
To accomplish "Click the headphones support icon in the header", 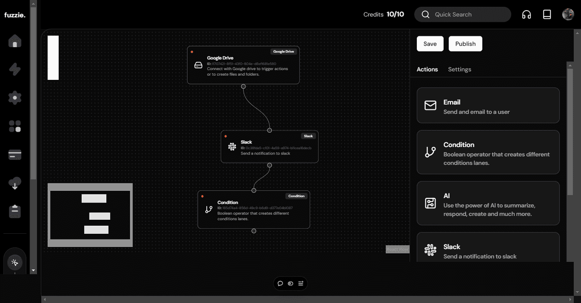I will pyautogui.click(x=526, y=14).
